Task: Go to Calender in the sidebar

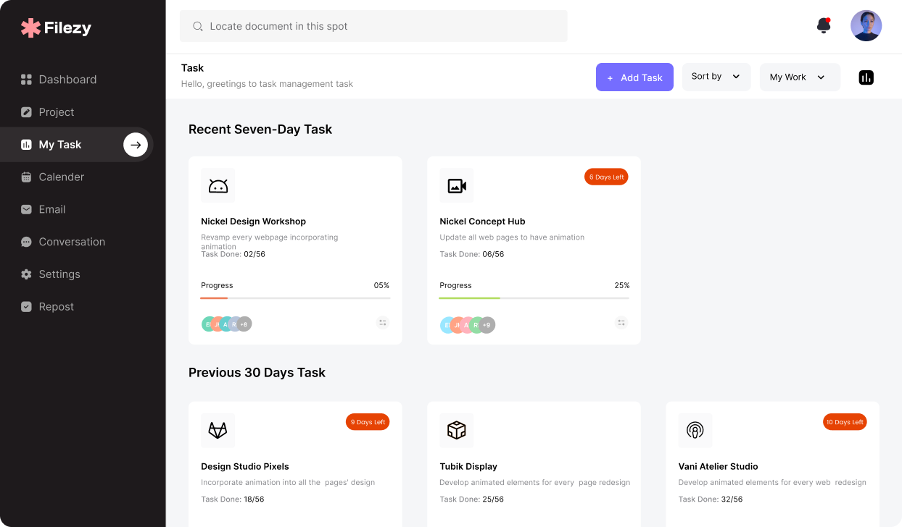Action: click(x=62, y=177)
